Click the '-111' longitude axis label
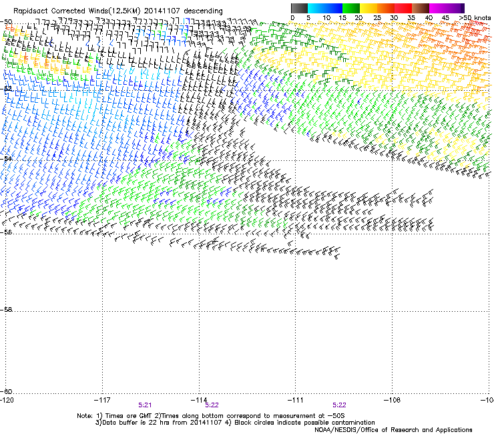The image size is (494, 434). click(296, 400)
